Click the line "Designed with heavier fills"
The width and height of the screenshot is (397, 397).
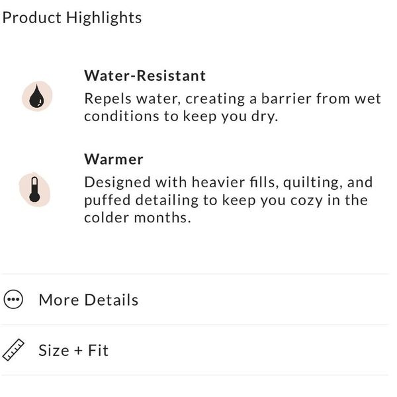pos(228,183)
